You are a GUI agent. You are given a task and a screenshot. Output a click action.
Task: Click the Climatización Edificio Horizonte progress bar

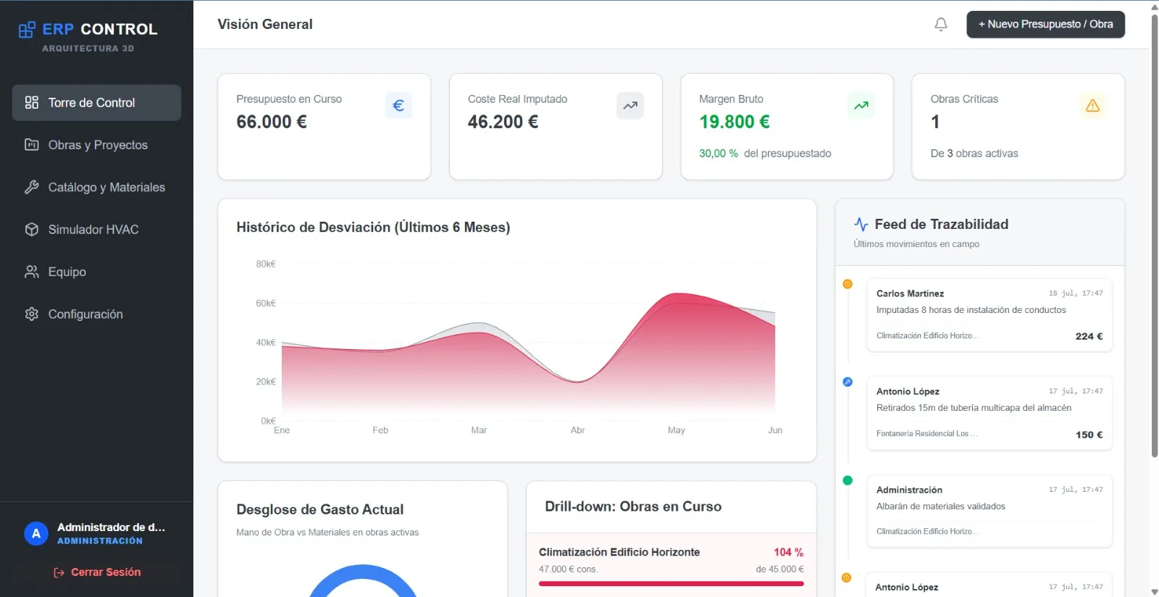coord(671,583)
